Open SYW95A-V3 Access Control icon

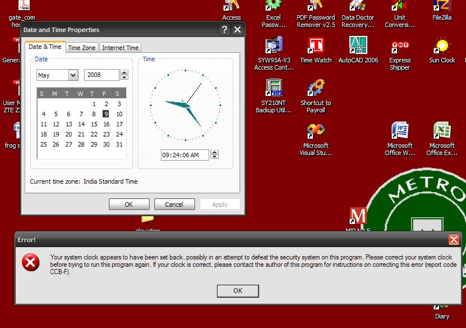(274, 53)
